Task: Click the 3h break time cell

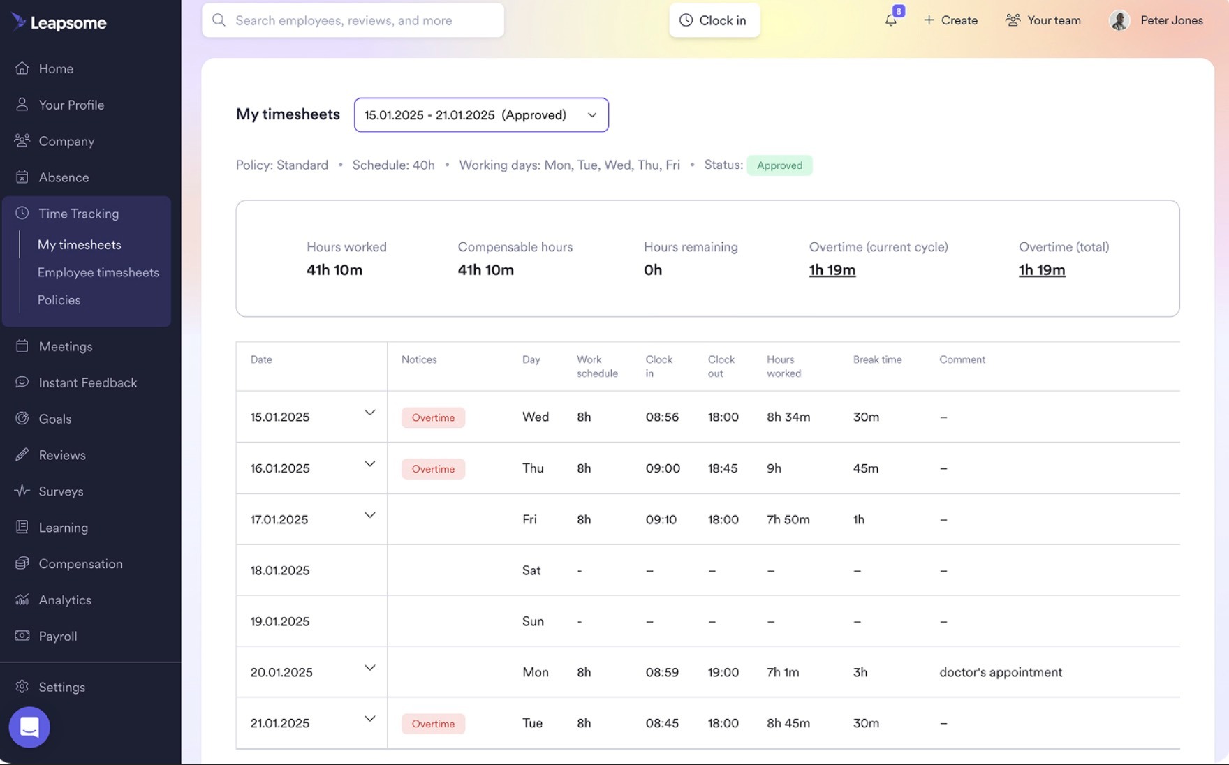Action: pos(860,672)
